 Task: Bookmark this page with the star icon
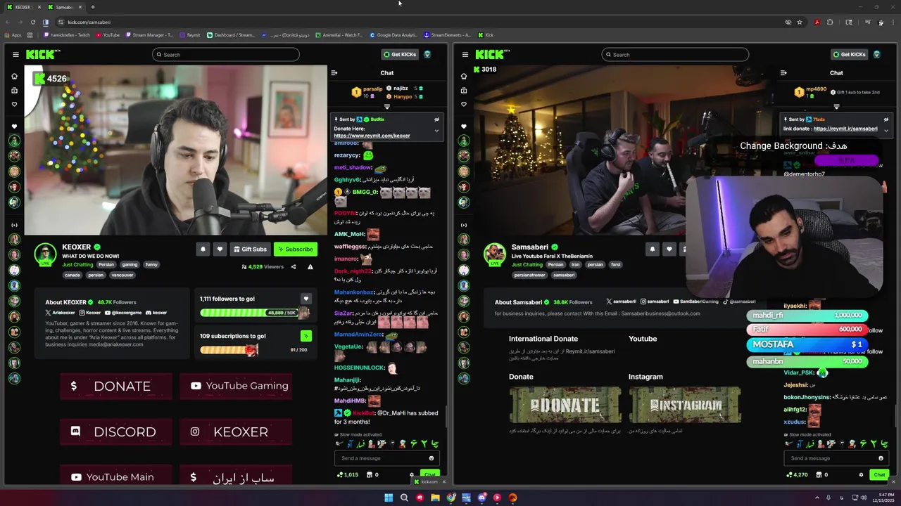pyautogui.click(x=800, y=22)
